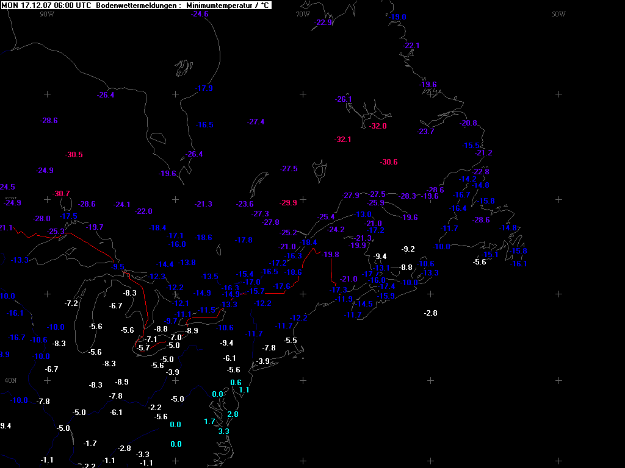Image resolution: width=625 pixels, height=468 pixels.
Task: Click the purple -27.4 temperature reading
Action: pyautogui.click(x=256, y=122)
